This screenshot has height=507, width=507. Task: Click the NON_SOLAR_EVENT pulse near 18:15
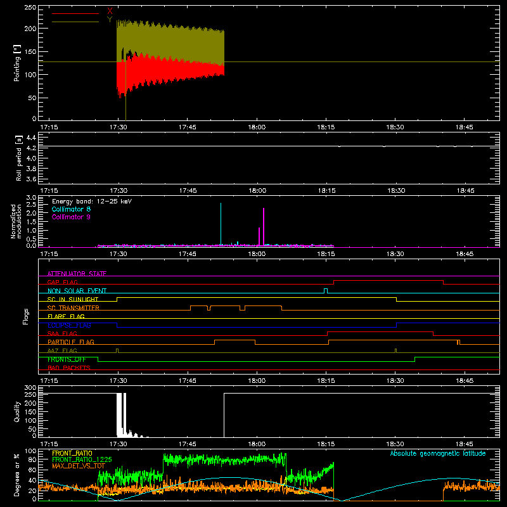point(326,291)
